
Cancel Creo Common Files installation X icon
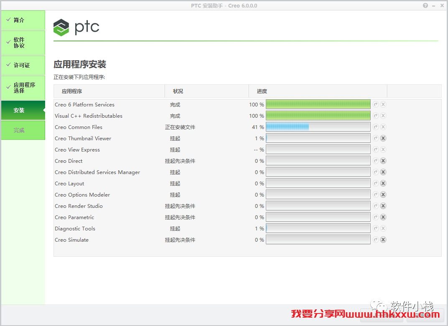pyautogui.click(x=383, y=127)
